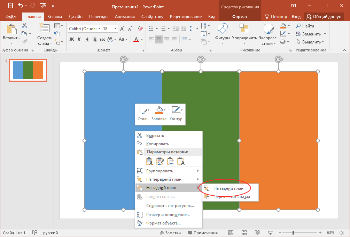Image resolution: width=350 pixels, height=237 pixels.
Task: Open the bullets list dropdown arrow
Action: pos(157,29)
